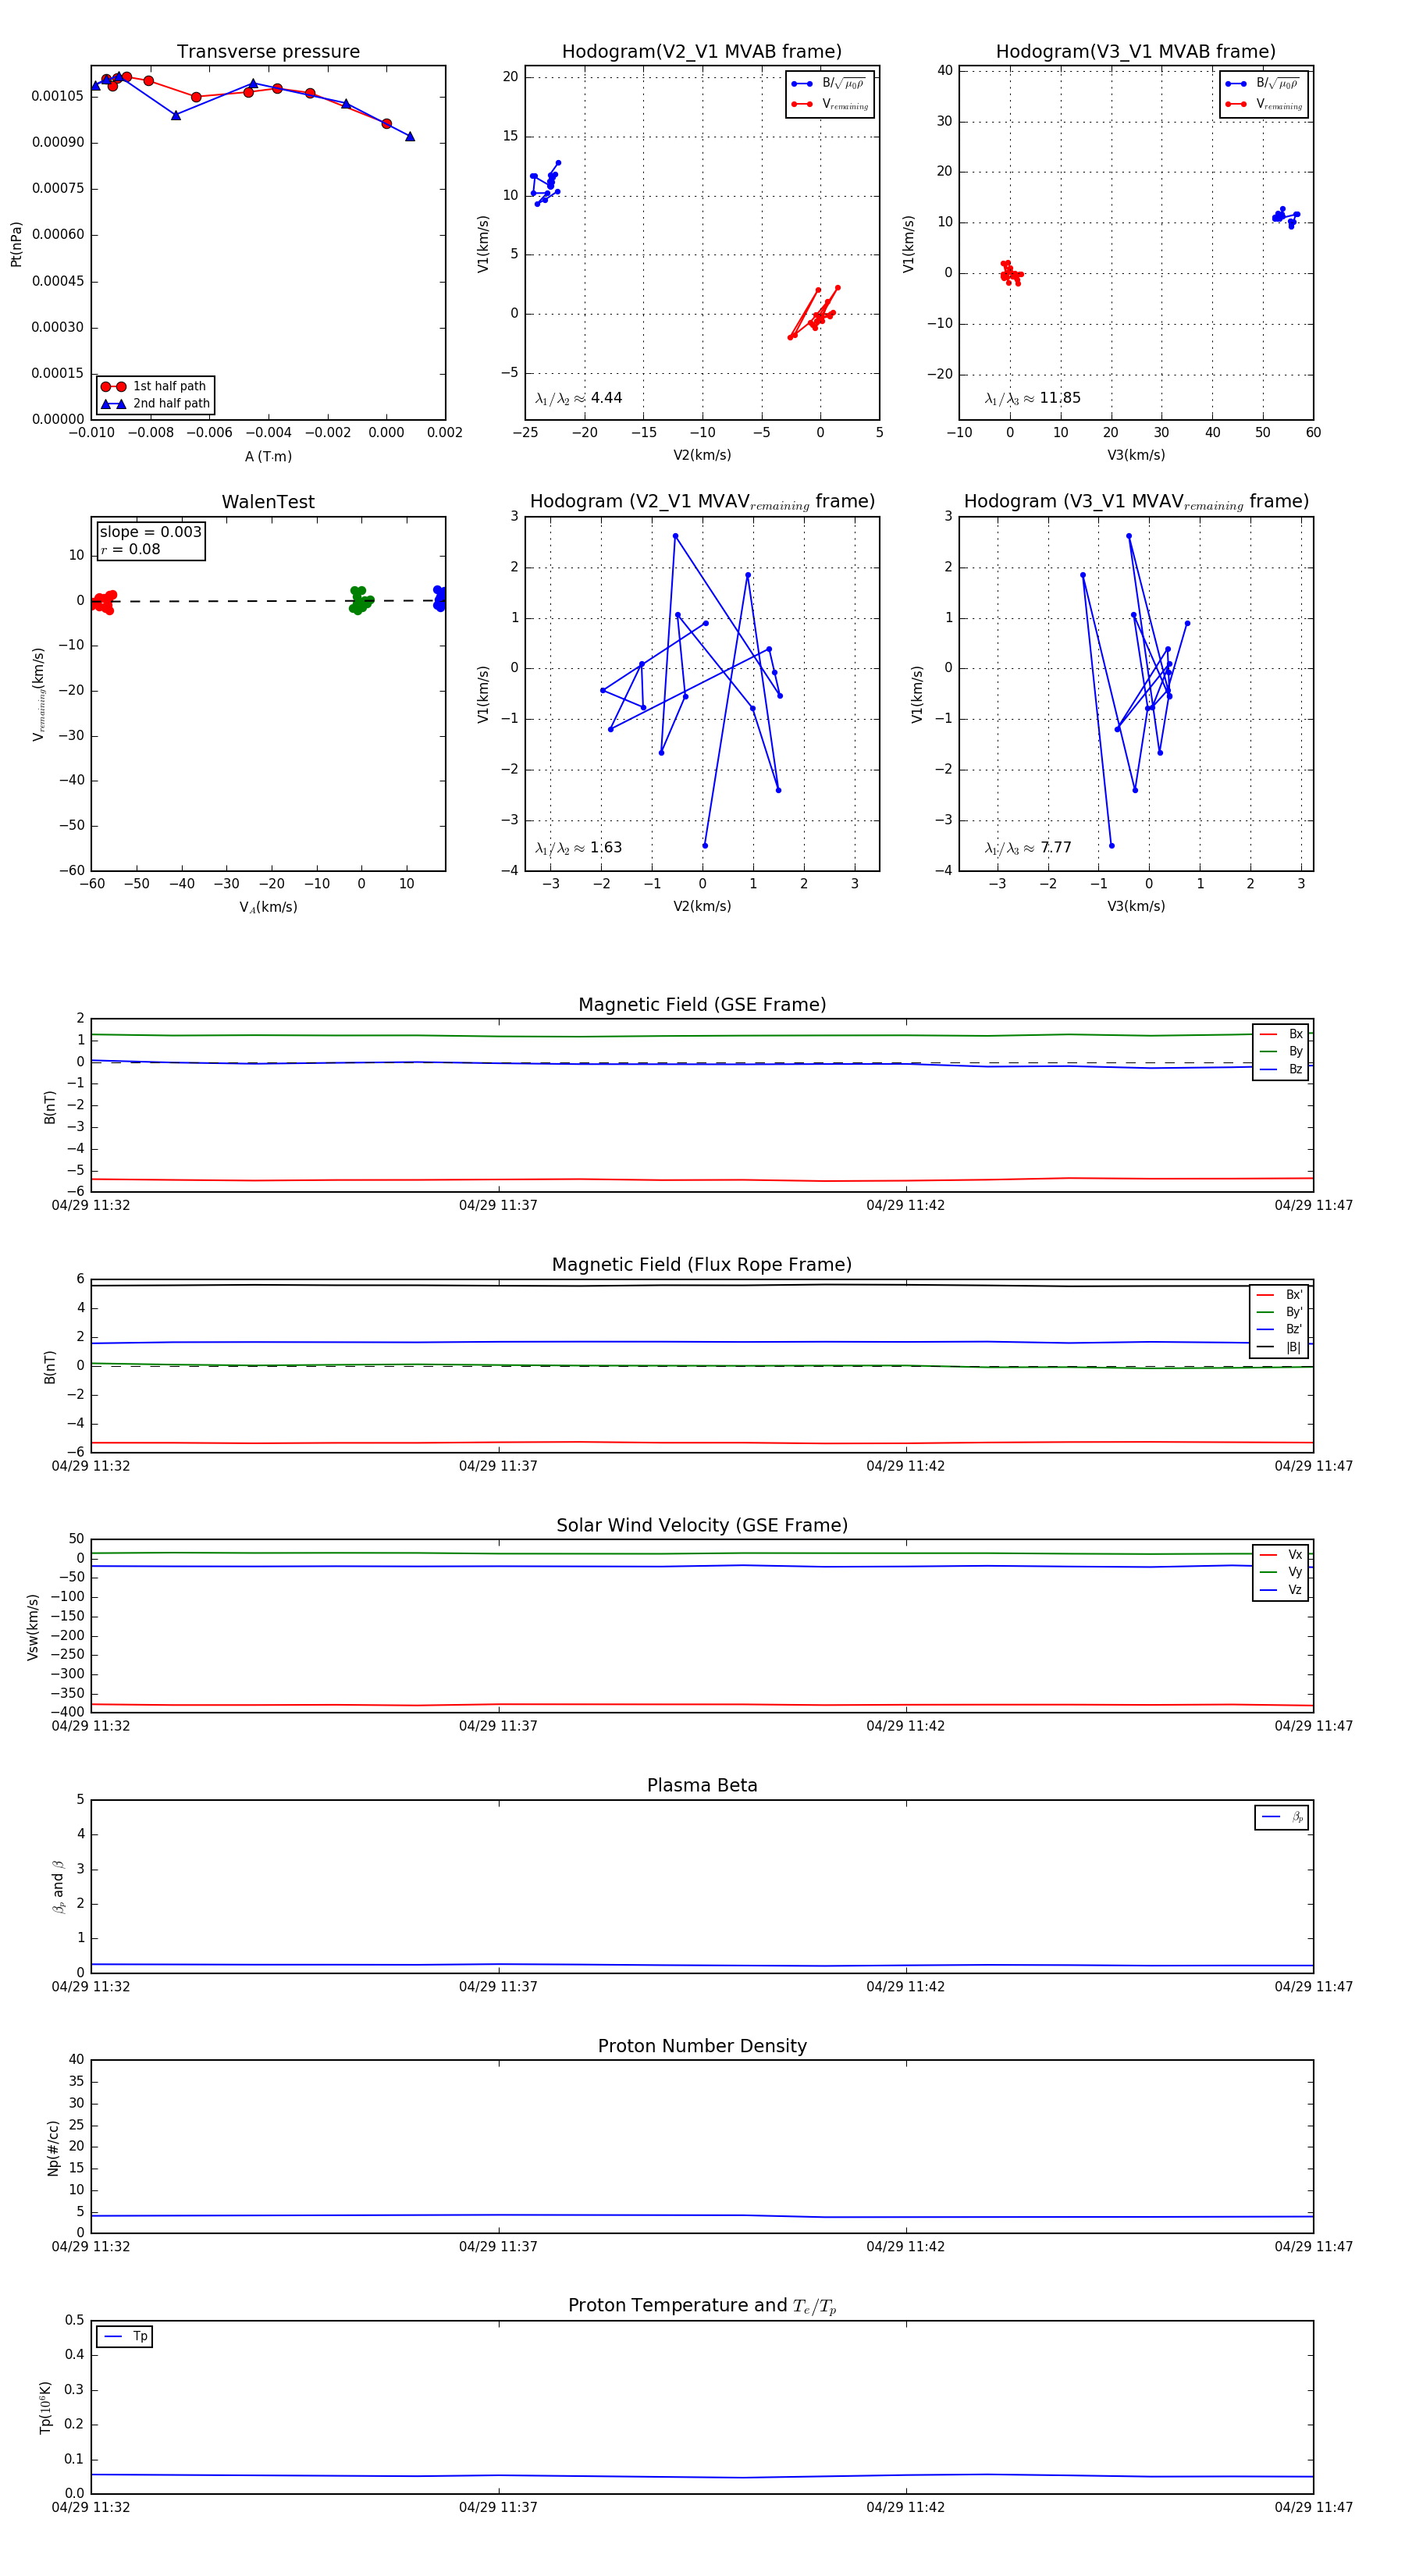
Task: Click the λ1/λ3 ≈ 11.85 annotation
Action: pyautogui.click(x=1032, y=398)
